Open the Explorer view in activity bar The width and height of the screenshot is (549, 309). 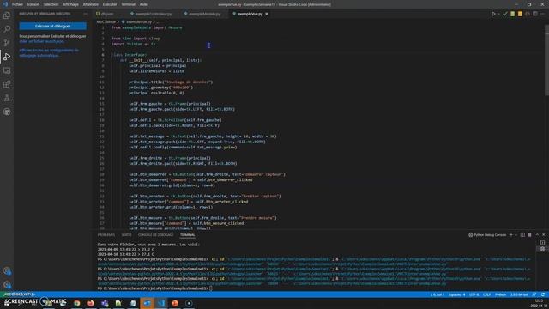click(x=7, y=15)
